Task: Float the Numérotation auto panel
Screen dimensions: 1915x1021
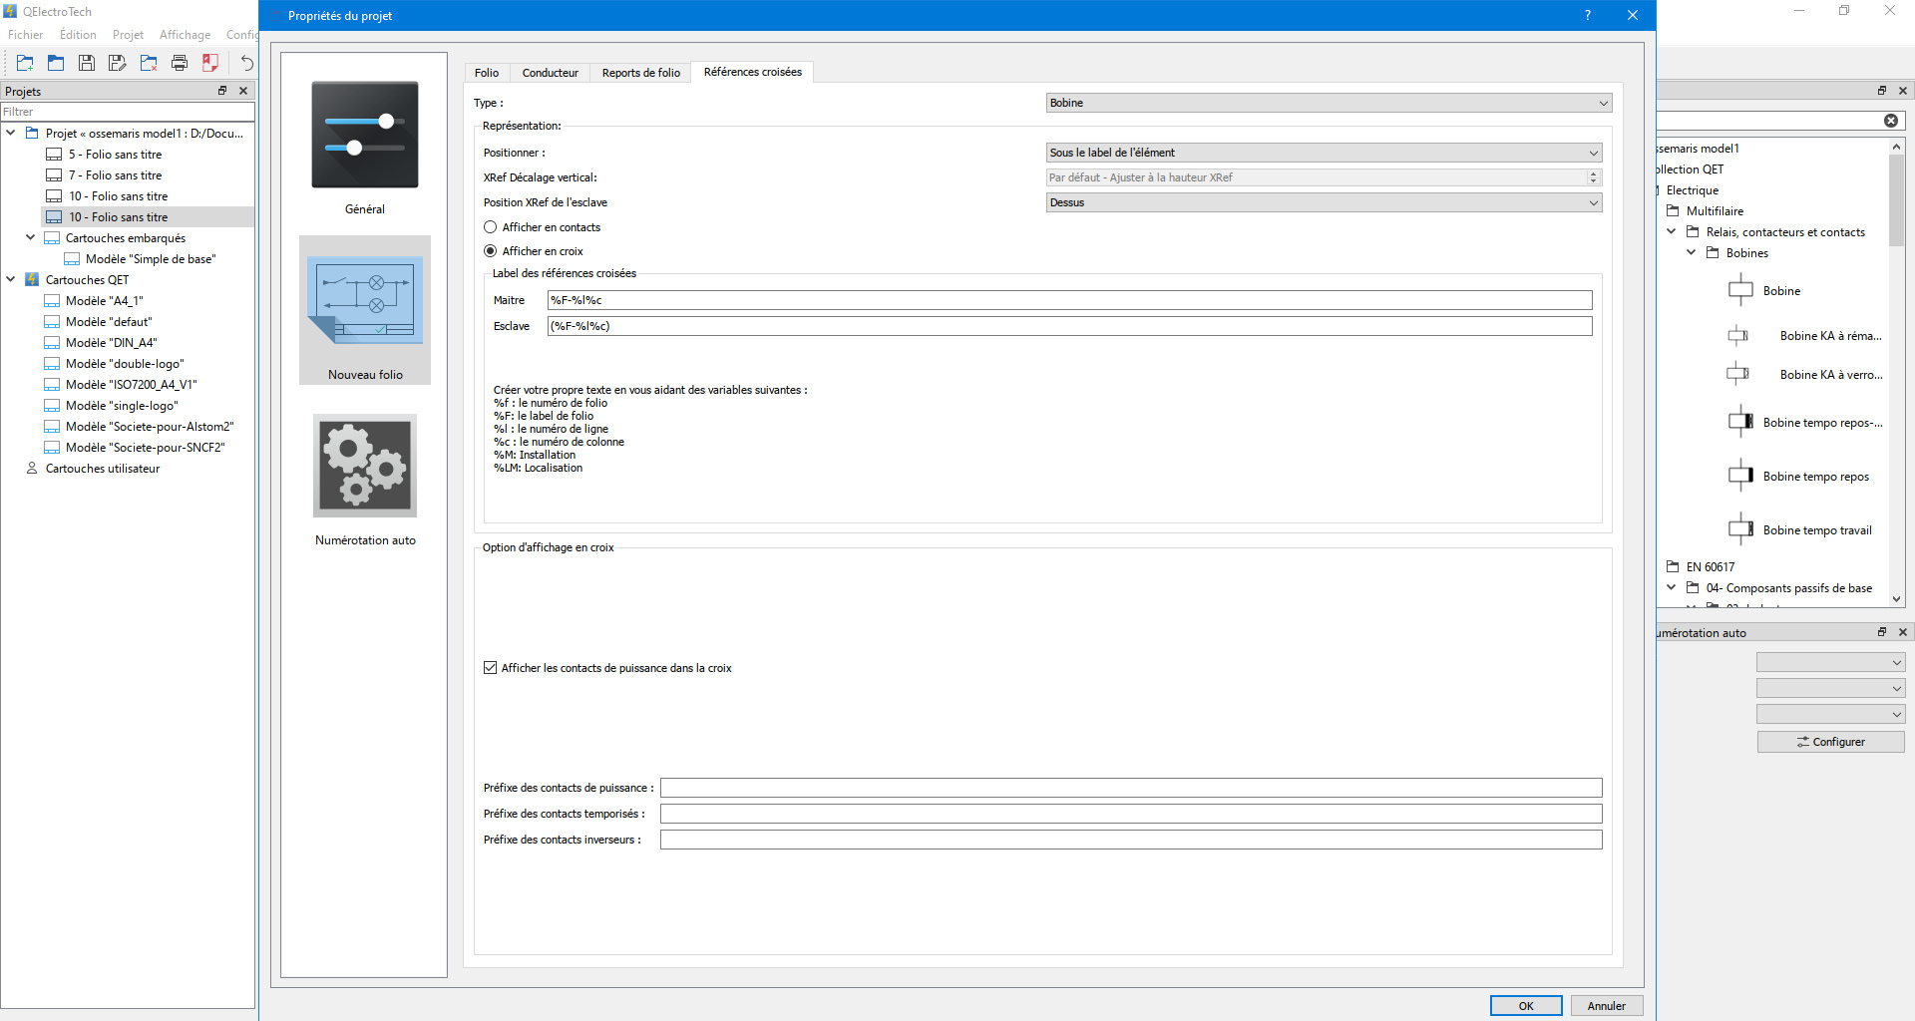Action: click(1882, 632)
